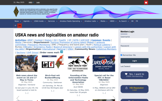Click the order news mail icon

click(62, 52)
